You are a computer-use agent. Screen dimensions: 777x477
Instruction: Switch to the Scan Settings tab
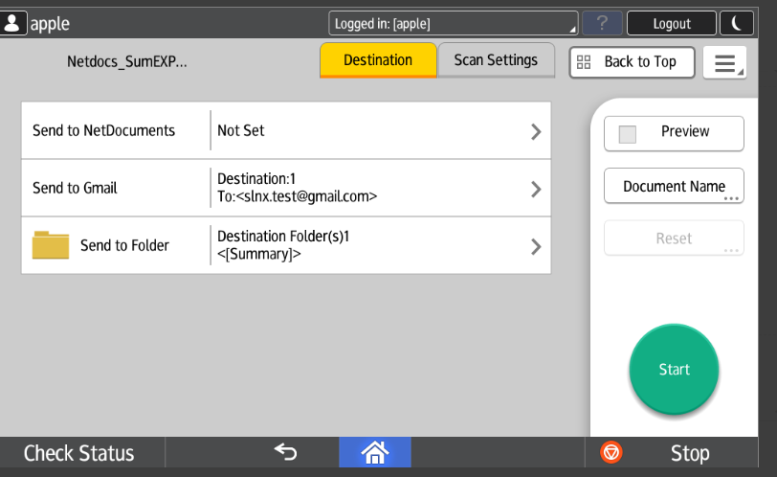496,60
